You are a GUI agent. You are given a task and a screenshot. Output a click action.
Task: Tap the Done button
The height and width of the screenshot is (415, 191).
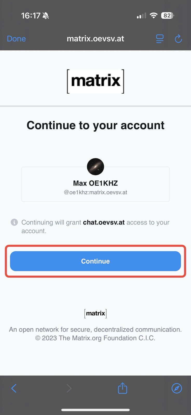(16, 39)
